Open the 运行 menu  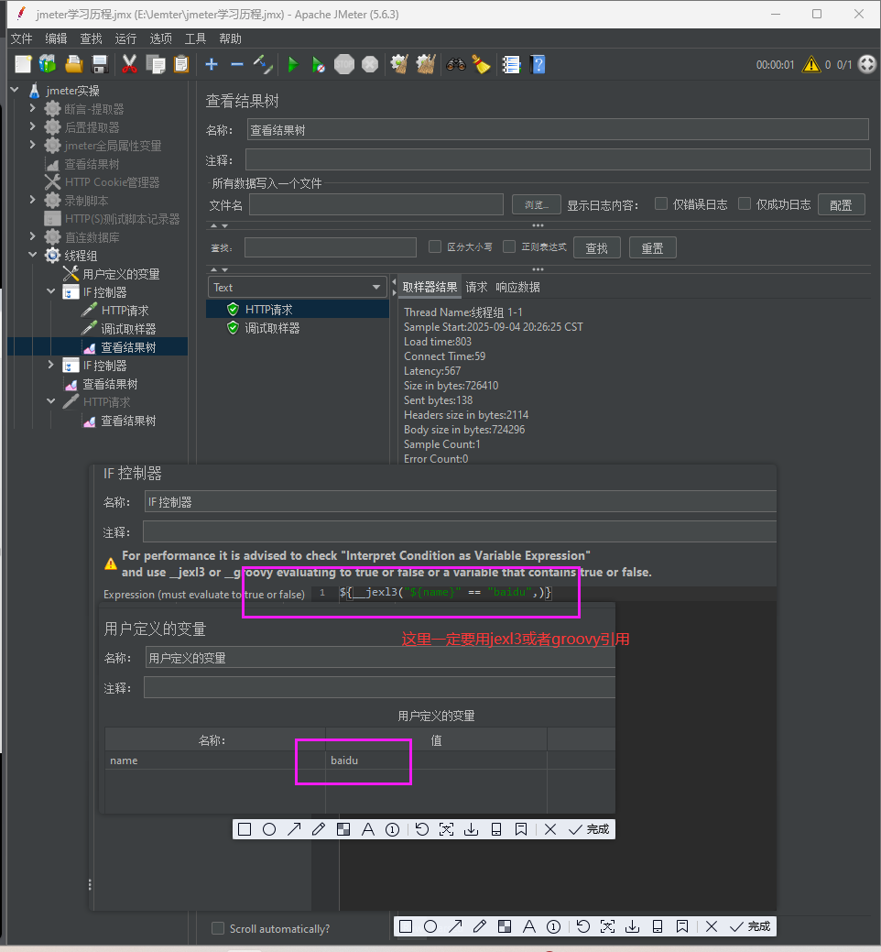click(125, 38)
